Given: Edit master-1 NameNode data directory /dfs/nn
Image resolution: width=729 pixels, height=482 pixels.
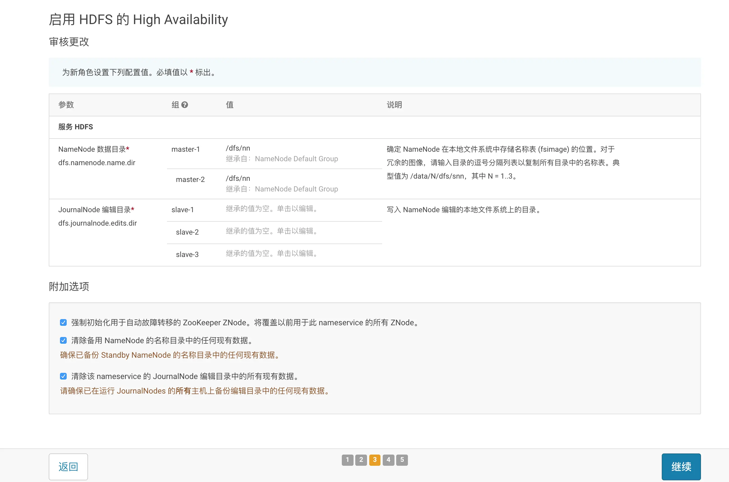Looking at the screenshot, I should 238,148.
